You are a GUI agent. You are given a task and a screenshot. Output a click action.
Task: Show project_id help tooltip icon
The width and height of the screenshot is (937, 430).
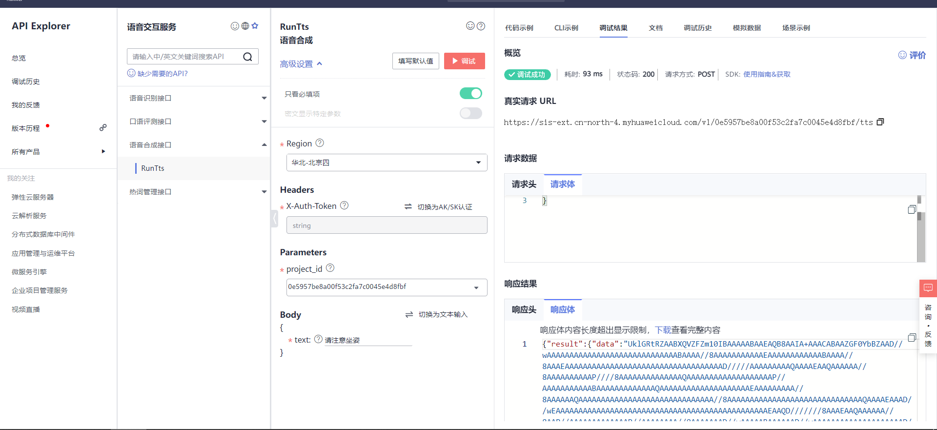(x=330, y=268)
